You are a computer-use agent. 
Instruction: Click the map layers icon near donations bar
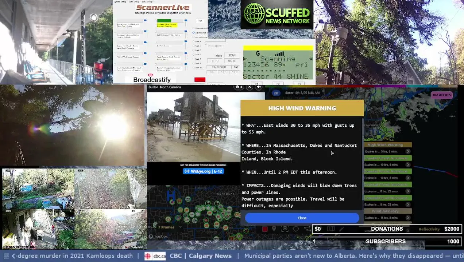[331, 229]
